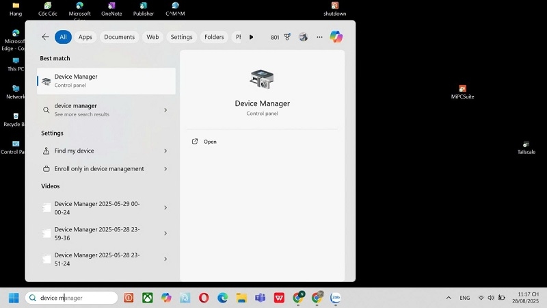Open MiPCSuite desktop shortcut
Image resolution: width=547 pixels, height=308 pixels.
click(462, 90)
